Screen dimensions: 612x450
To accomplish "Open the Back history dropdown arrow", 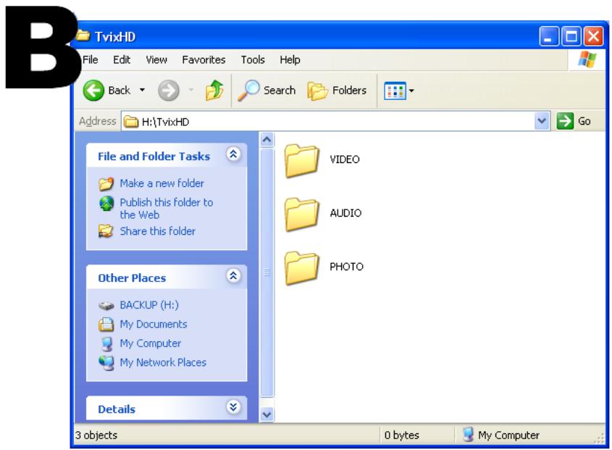I will tap(142, 91).
